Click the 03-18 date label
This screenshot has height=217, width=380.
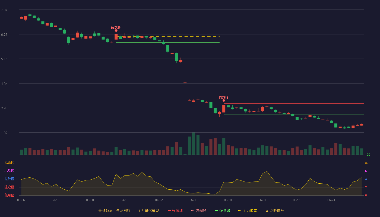55,200
